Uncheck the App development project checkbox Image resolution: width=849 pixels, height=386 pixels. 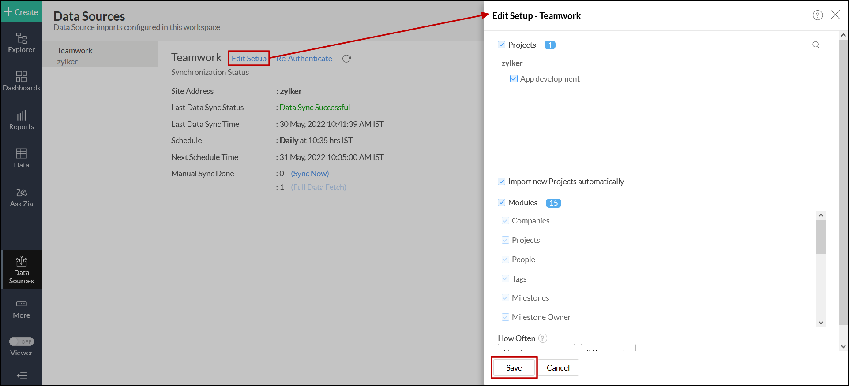(x=514, y=79)
